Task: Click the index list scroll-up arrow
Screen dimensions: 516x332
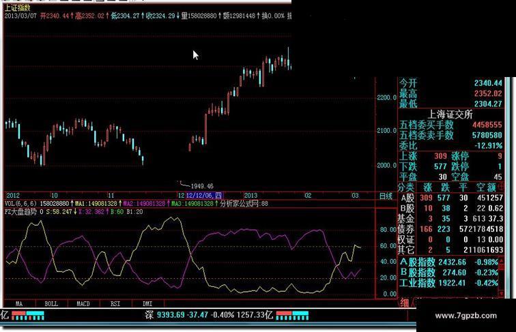Action: pyautogui.click(x=501, y=260)
